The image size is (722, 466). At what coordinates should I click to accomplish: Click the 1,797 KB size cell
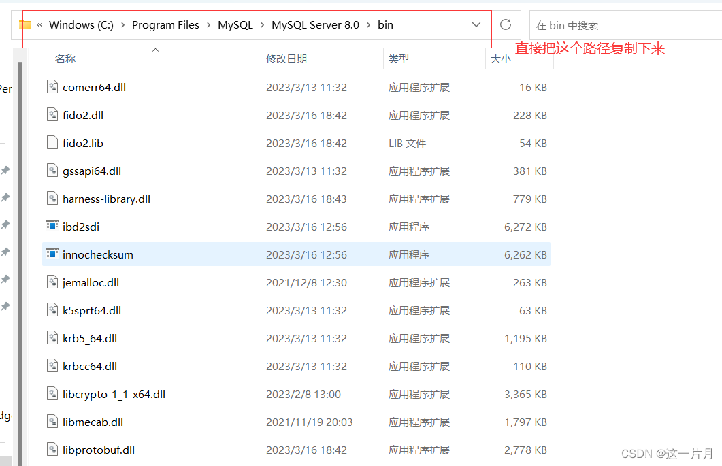pos(525,422)
